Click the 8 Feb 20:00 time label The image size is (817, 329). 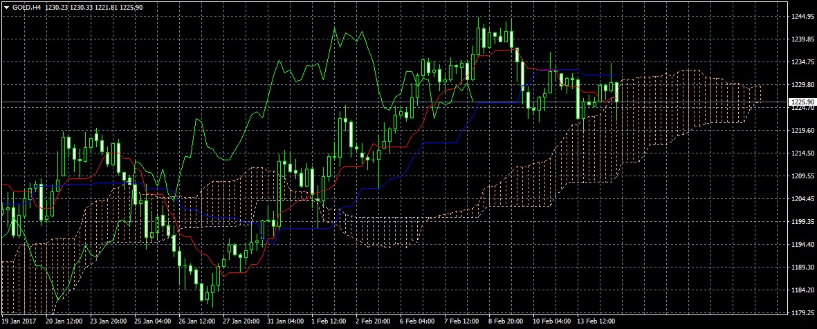coord(506,321)
